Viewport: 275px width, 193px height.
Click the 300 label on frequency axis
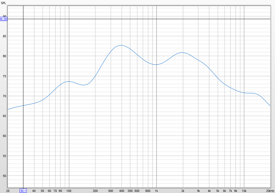(110, 191)
